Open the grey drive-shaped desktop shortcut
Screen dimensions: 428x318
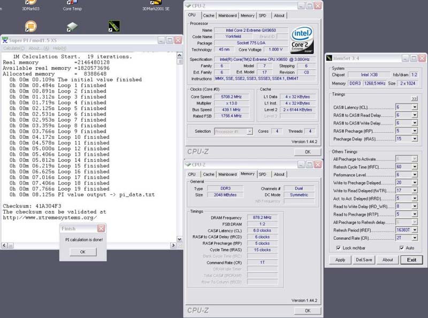[x=72, y=27]
